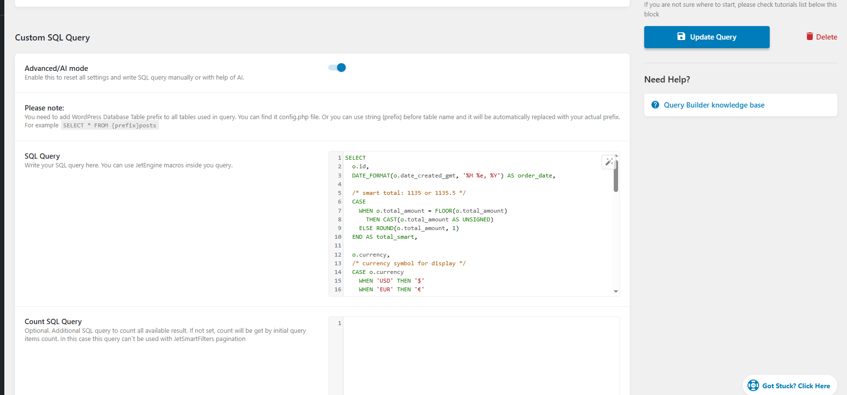This screenshot has height=395, width=847.
Task: Click the floppy disk icon on Update Query
Action: click(x=681, y=37)
